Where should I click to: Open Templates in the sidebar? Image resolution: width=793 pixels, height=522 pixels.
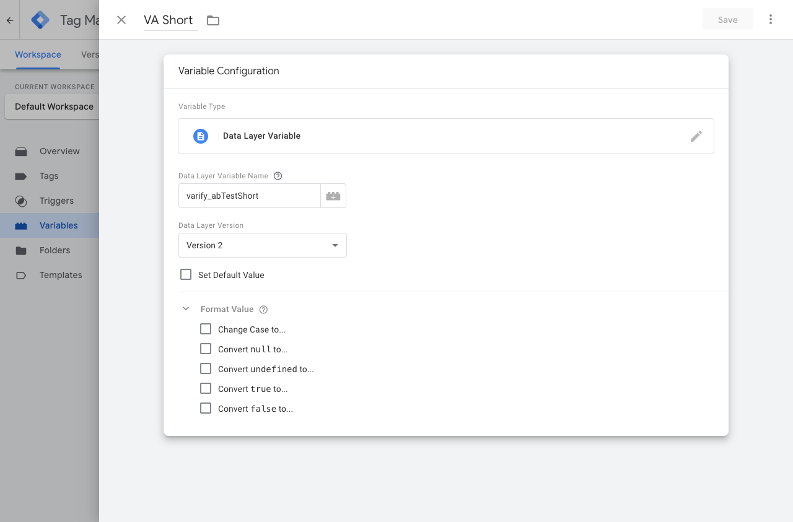point(50,275)
